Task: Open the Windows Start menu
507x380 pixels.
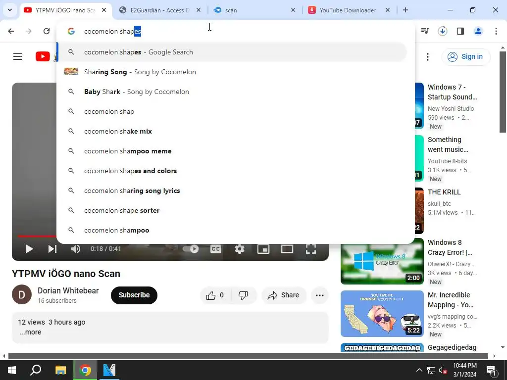Action: coord(12,370)
